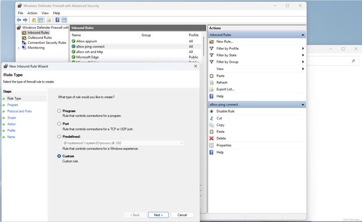Select Outbound Rules in the tree
The height and width of the screenshot is (222, 362).
(40, 38)
